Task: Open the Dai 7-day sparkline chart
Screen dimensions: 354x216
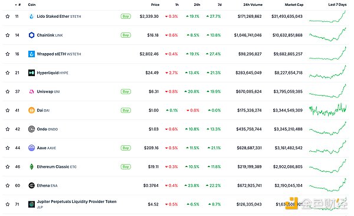Action: [327, 110]
